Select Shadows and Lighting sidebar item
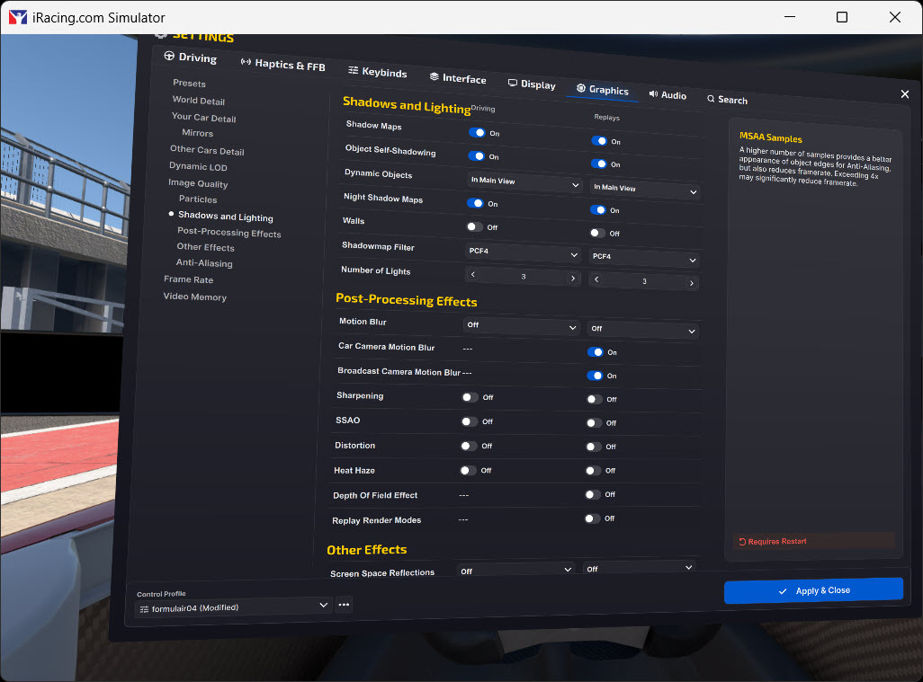Screen dimensions: 923x682 226,217
